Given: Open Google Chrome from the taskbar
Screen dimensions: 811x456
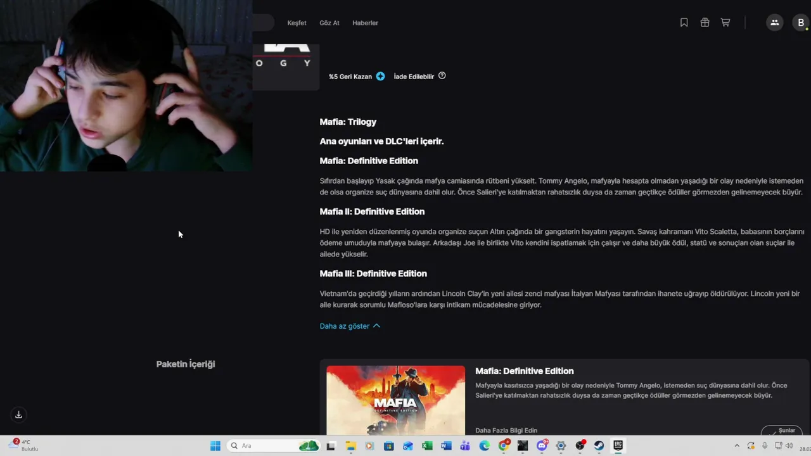Looking at the screenshot, I should point(504,446).
